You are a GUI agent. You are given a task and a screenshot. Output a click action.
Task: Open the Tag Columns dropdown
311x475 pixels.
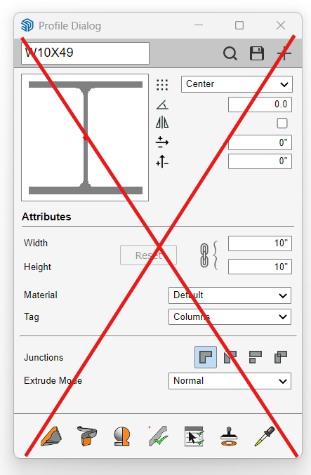click(230, 317)
